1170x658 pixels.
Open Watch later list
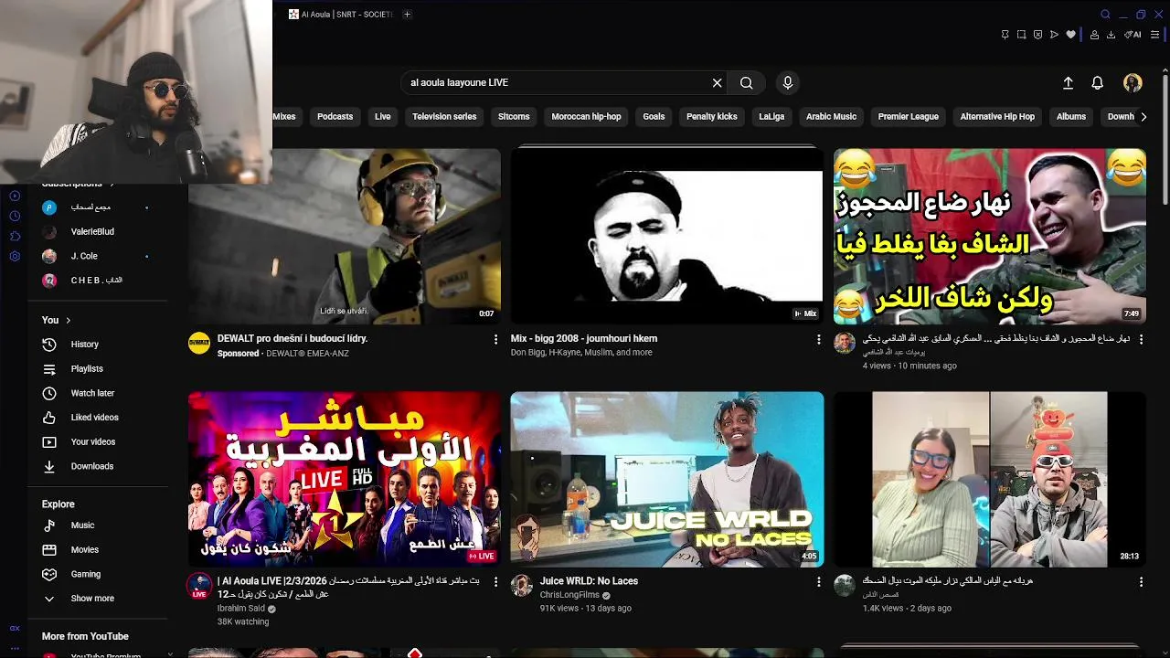[x=92, y=393]
